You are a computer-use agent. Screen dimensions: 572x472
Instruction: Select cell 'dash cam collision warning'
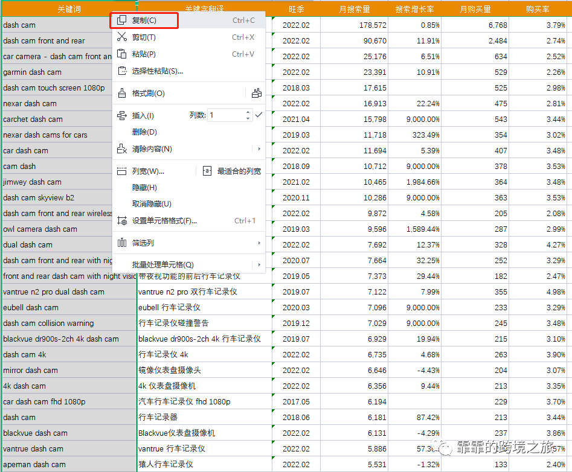pyautogui.click(x=69, y=324)
